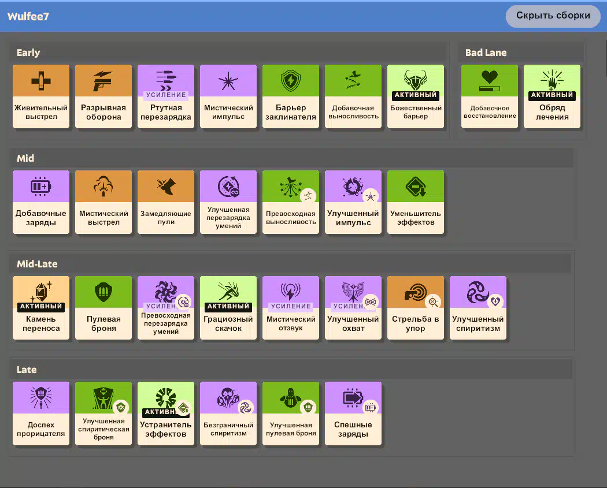
Task: Select the Грациозный скачок active item
Action: (x=228, y=308)
